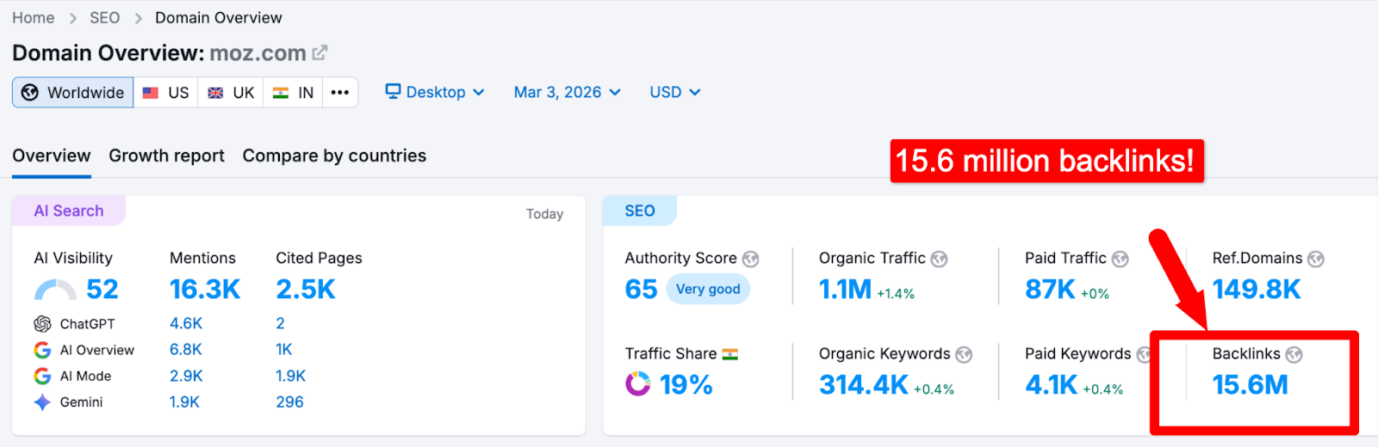Click the globe icon beside Backlinks label
This screenshot has width=1378, height=447.
(1294, 354)
